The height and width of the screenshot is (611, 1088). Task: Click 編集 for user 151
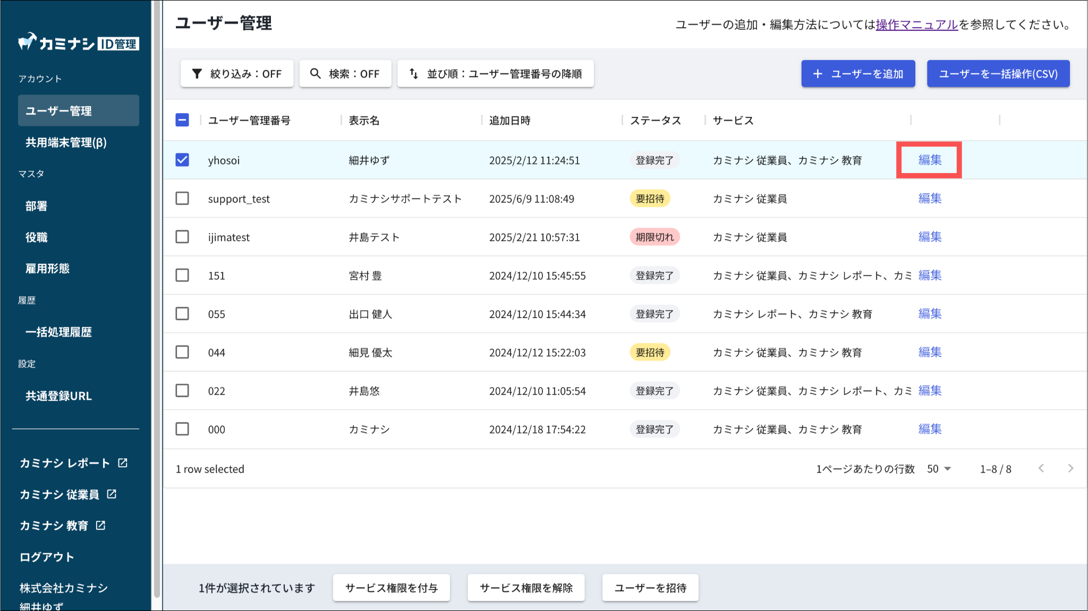click(x=930, y=275)
